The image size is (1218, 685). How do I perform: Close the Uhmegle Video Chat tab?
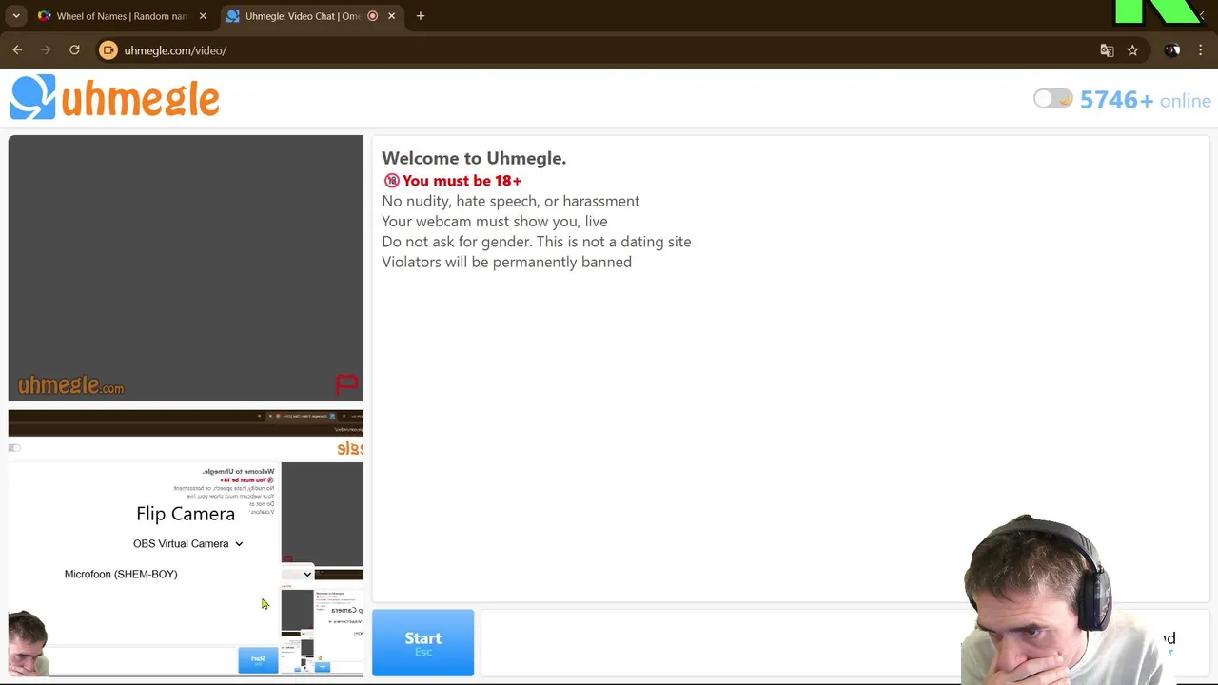pos(391,16)
